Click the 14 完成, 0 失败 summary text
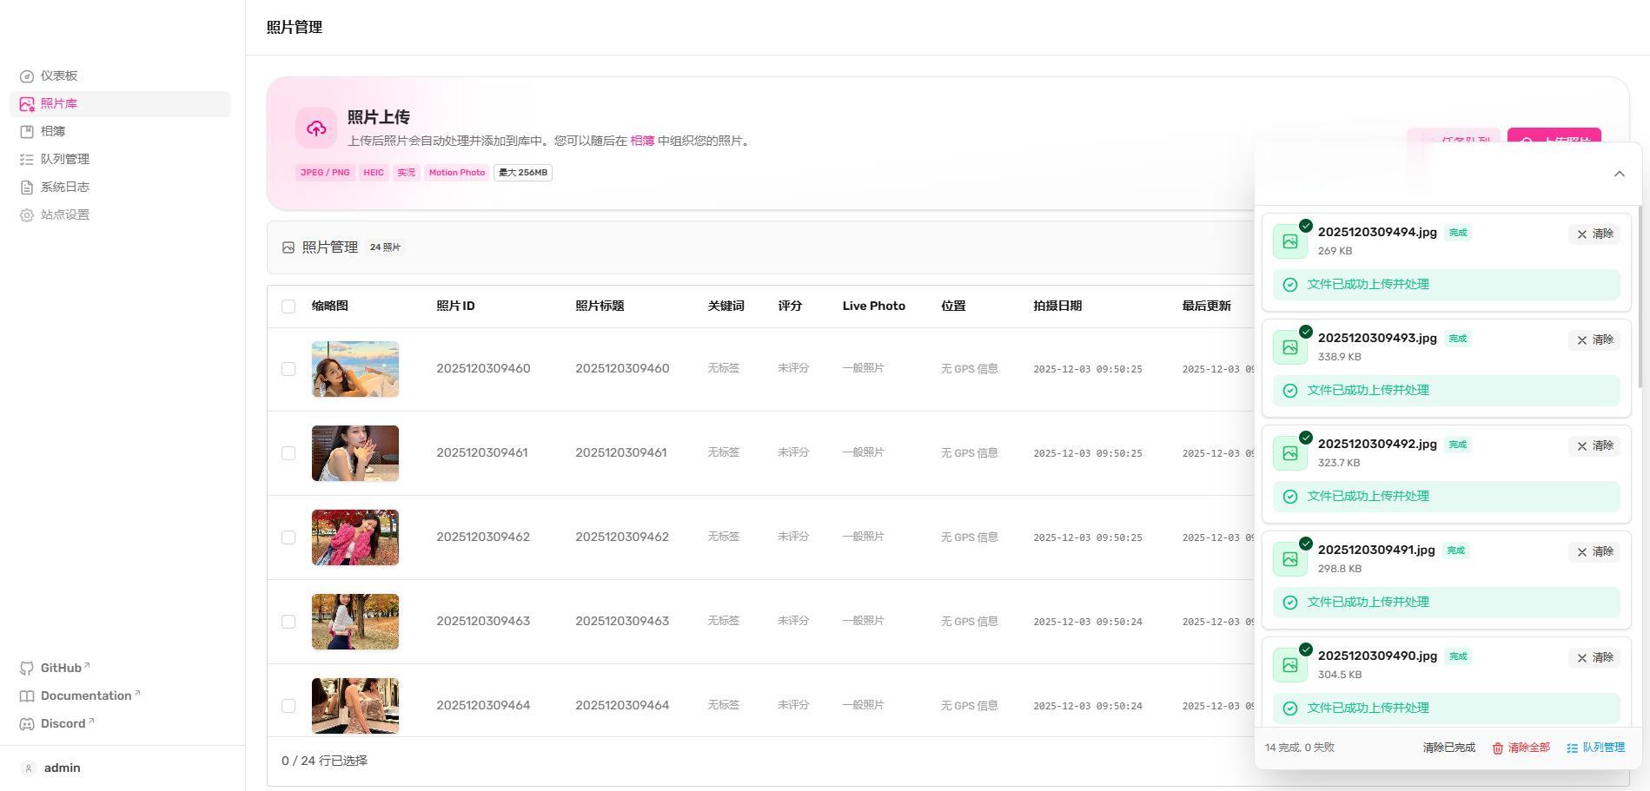 tap(1300, 748)
